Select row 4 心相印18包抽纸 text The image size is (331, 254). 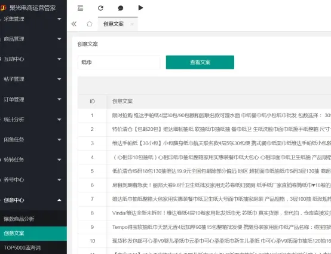point(222,157)
